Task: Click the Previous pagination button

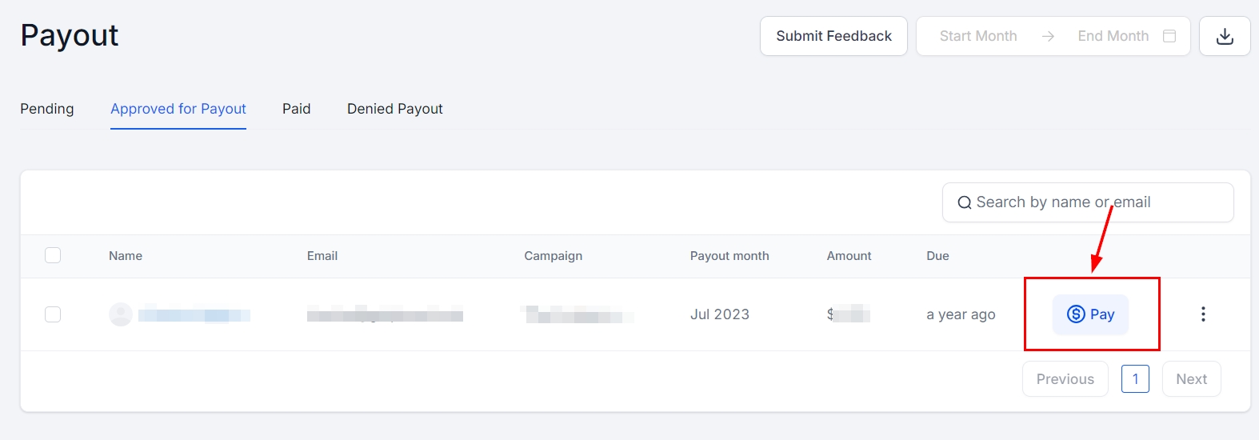Action: (x=1065, y=379)
